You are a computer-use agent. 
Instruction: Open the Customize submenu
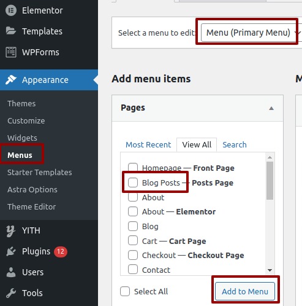(26, 120)
